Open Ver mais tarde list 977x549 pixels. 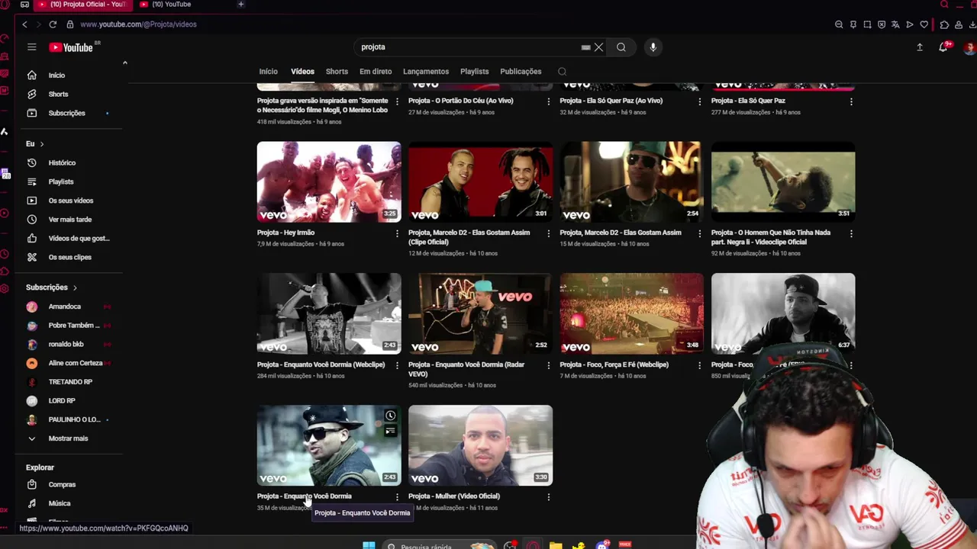[69, 220]
